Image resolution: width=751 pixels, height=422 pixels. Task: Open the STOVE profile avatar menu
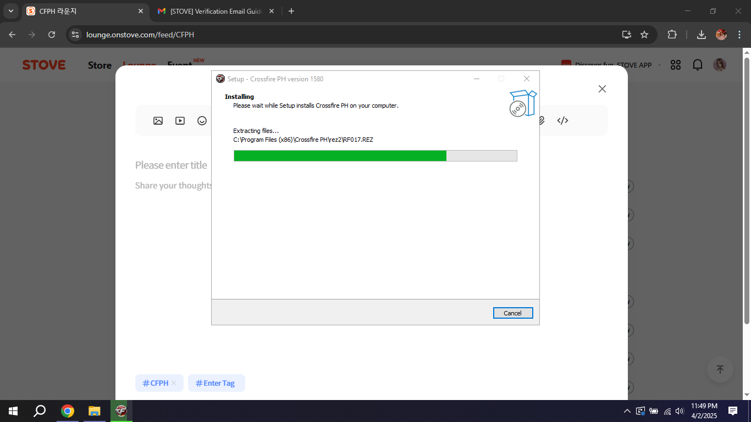(x=720, y=65)
